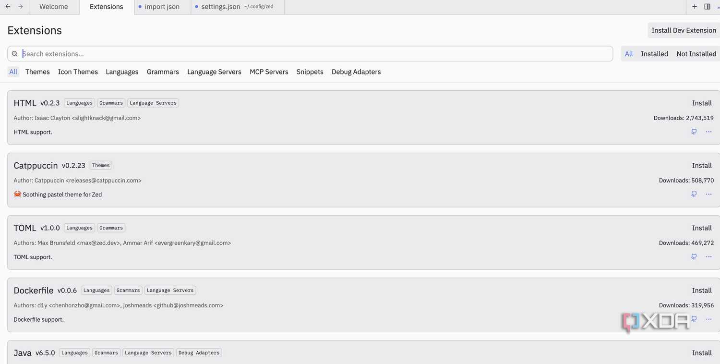This screenshot has width=720, height=364.
Task: Click Downloads: 2,743,519 text
Action: pyautogui.click(x=684, y=118)
